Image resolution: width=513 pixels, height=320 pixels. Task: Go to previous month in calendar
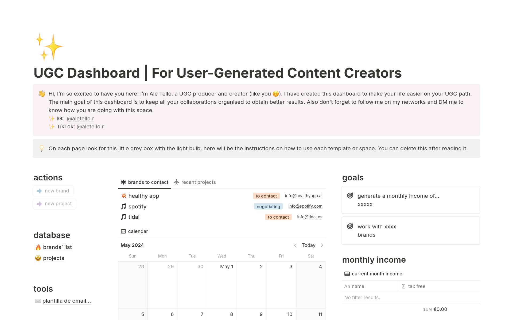[x=295, y=245]
